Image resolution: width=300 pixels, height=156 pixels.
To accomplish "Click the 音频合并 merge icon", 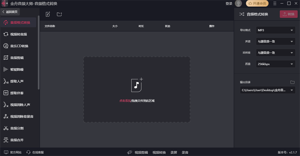I will [6, 140].
